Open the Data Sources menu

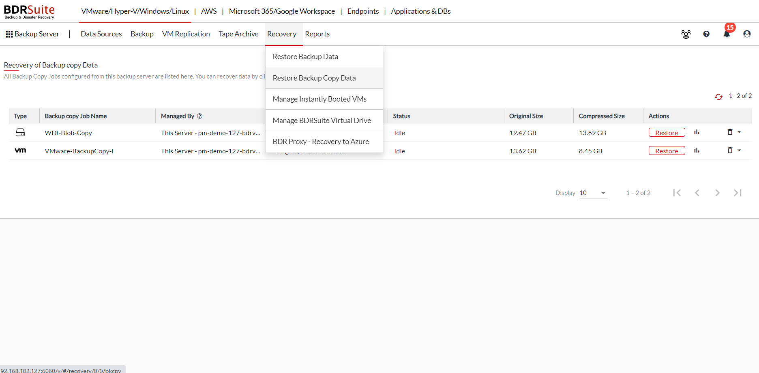[101, 34]
